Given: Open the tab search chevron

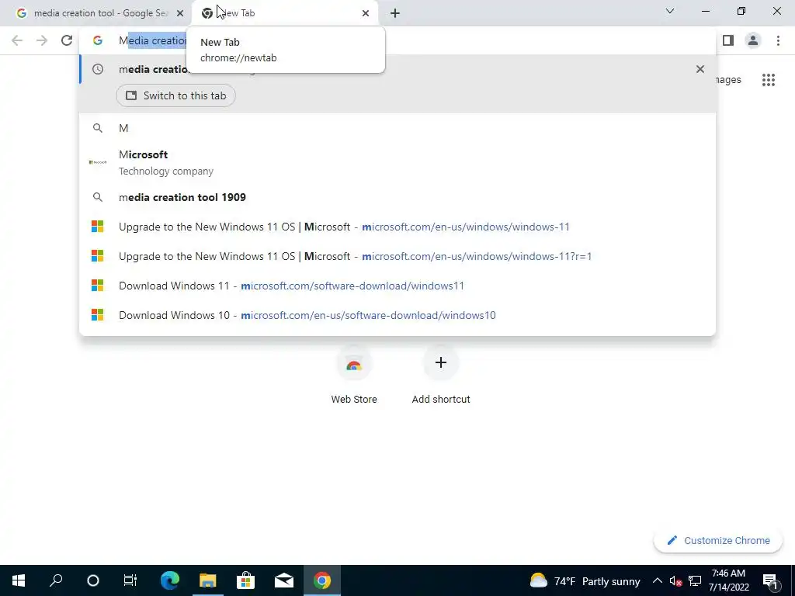Looking at the screenshot, I should tap(670, 11).
